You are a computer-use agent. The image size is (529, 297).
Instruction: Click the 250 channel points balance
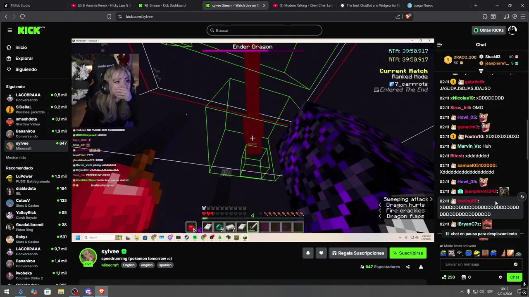pyautogui.click(x=448, y=277)
